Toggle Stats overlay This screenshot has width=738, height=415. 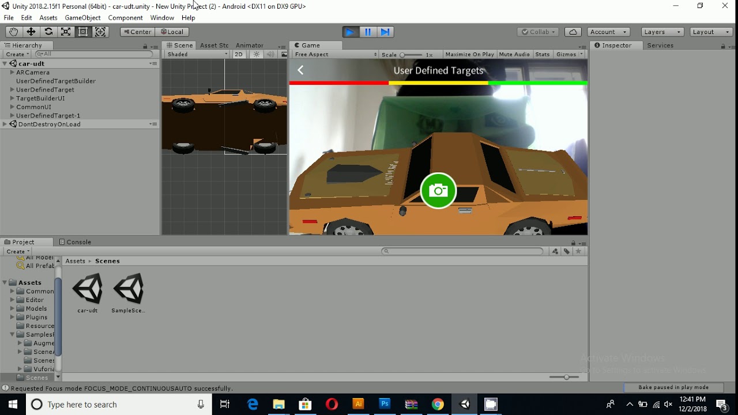click(543, 54)
